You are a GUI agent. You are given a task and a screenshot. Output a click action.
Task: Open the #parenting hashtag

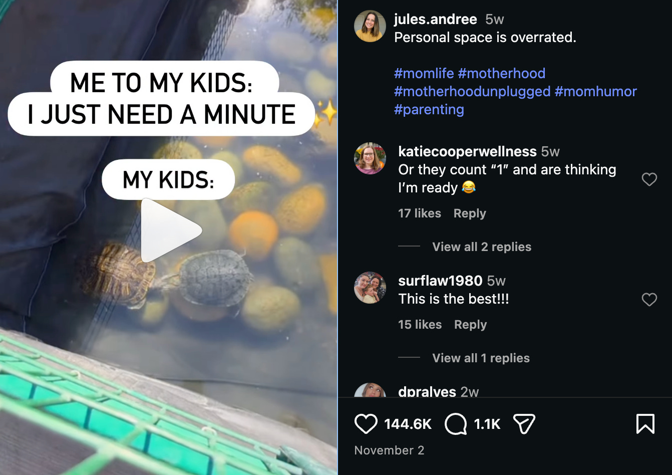tap(429, 109)
